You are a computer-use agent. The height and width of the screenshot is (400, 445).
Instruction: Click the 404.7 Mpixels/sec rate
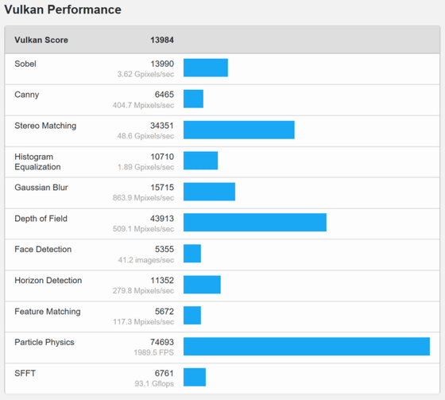coord(143,106)
